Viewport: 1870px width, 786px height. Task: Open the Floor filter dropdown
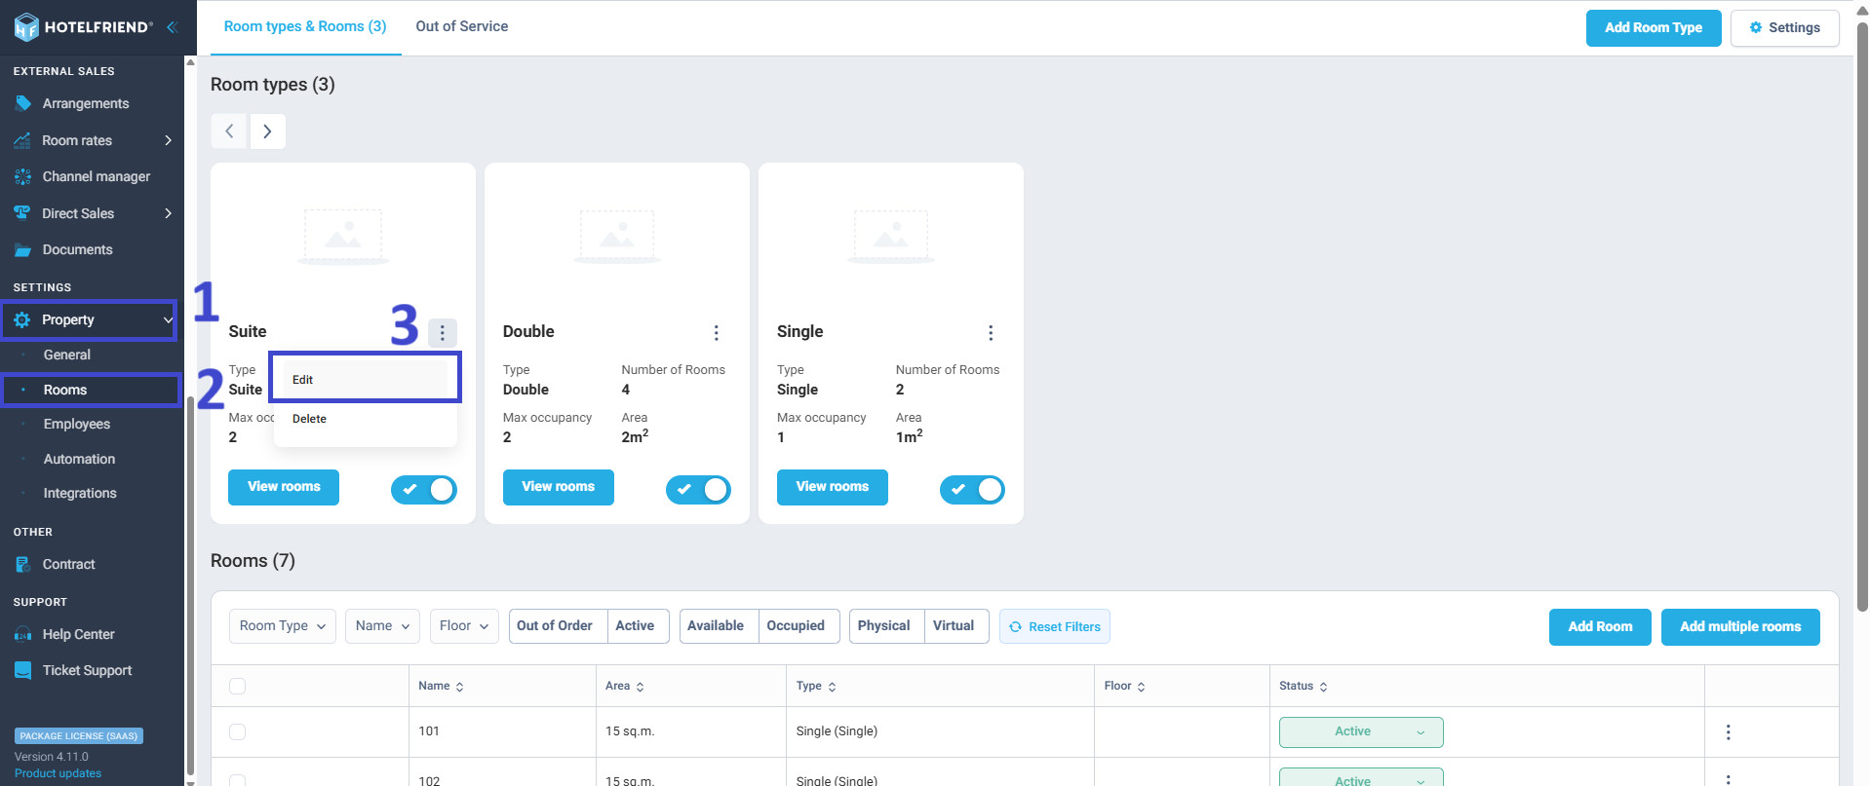[x=464, y=626]
